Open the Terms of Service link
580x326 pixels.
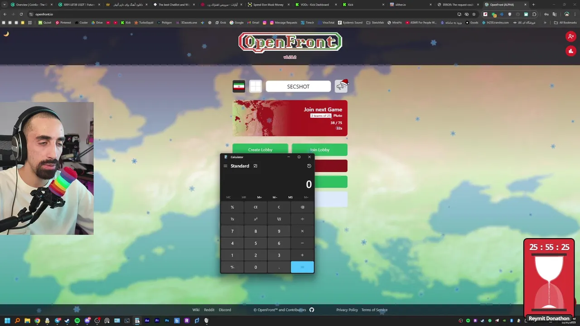point(374,310)
